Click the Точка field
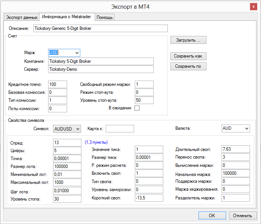Image resolution: width=261 pixels, height=224 pixels. tap(67, 159)
